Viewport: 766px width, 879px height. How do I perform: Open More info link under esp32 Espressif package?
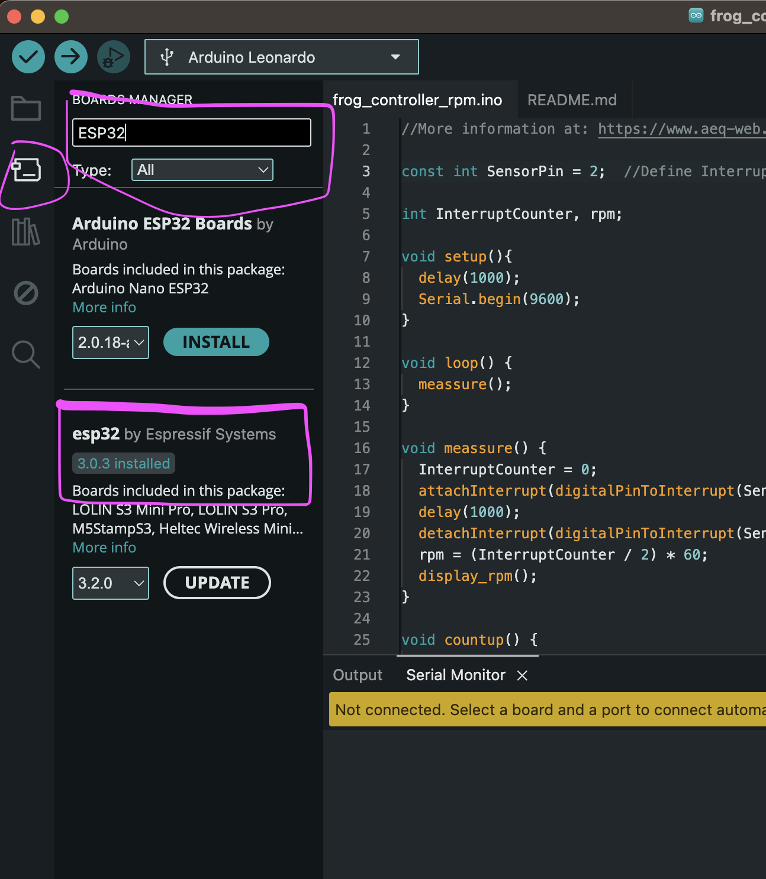coord(104,548)
